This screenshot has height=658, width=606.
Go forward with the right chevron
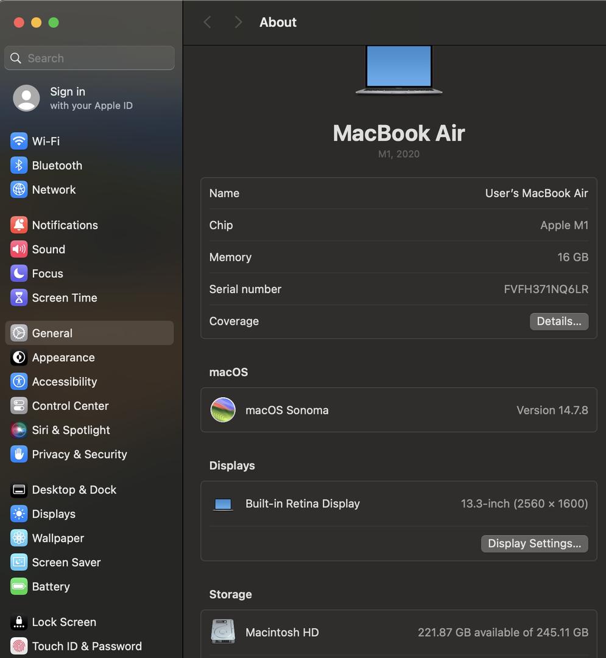238,23
